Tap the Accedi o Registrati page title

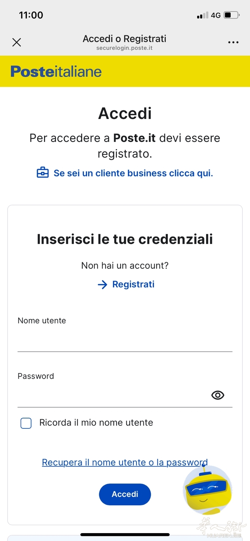coord(124,39)
